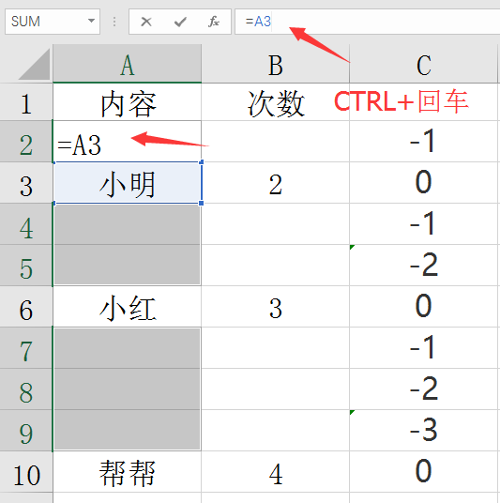Image resolution: width=500 pixels, height=503 pixels.
Task: Select row 9 header
Action: [x=26, y=431]
